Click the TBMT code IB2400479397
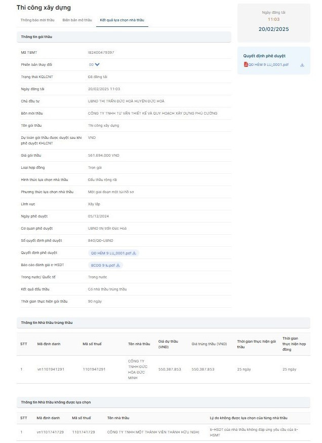This screenshot has height=443, width=322. (101, 52)
